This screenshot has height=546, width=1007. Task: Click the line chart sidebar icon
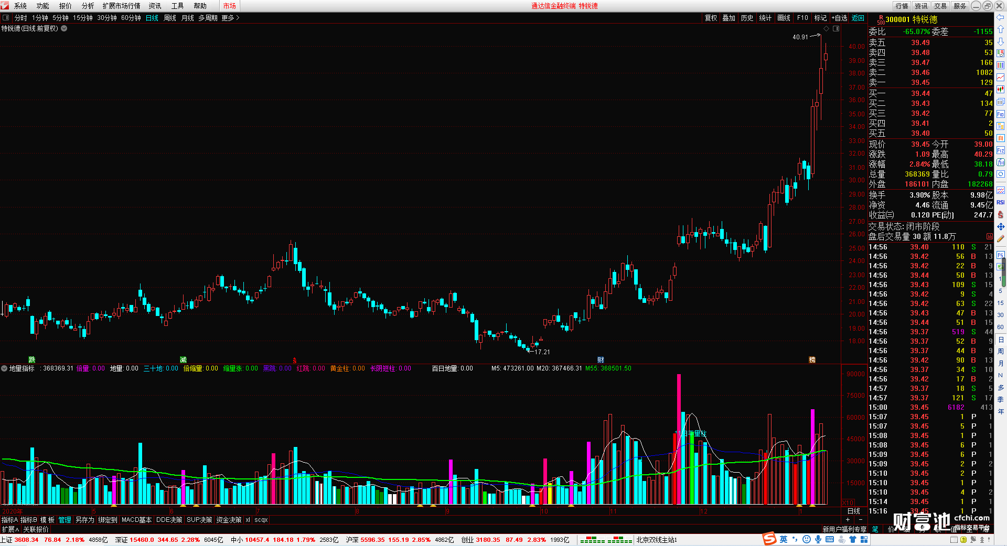coord(1000,78)
